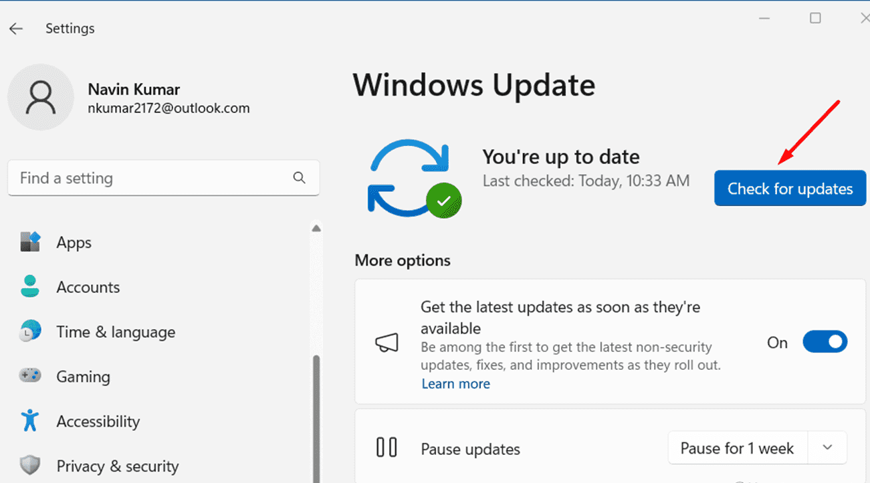The width and height of the screenshot is (870, 483).
Task: Click the Accessibility figure icon
Action: 31,421
